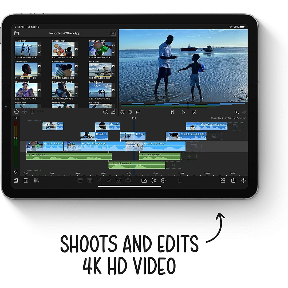Click the import download icon in library
Viewport: 288px width, 288px height.
click(113, 33)
